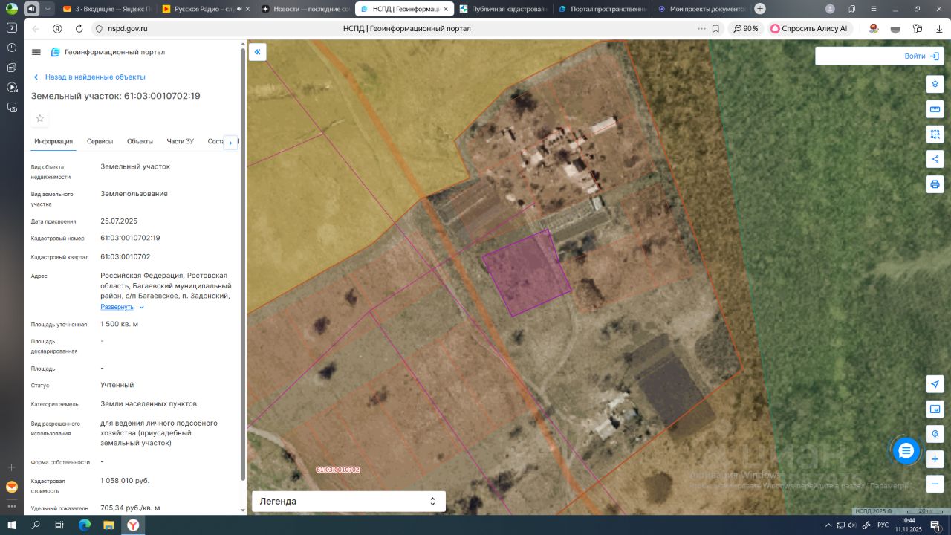The height and width of the screenshot is (535, 951).
Task: Click the 1 500 кв. м area value
Action: pyautogui.click(x=120, y=324)
